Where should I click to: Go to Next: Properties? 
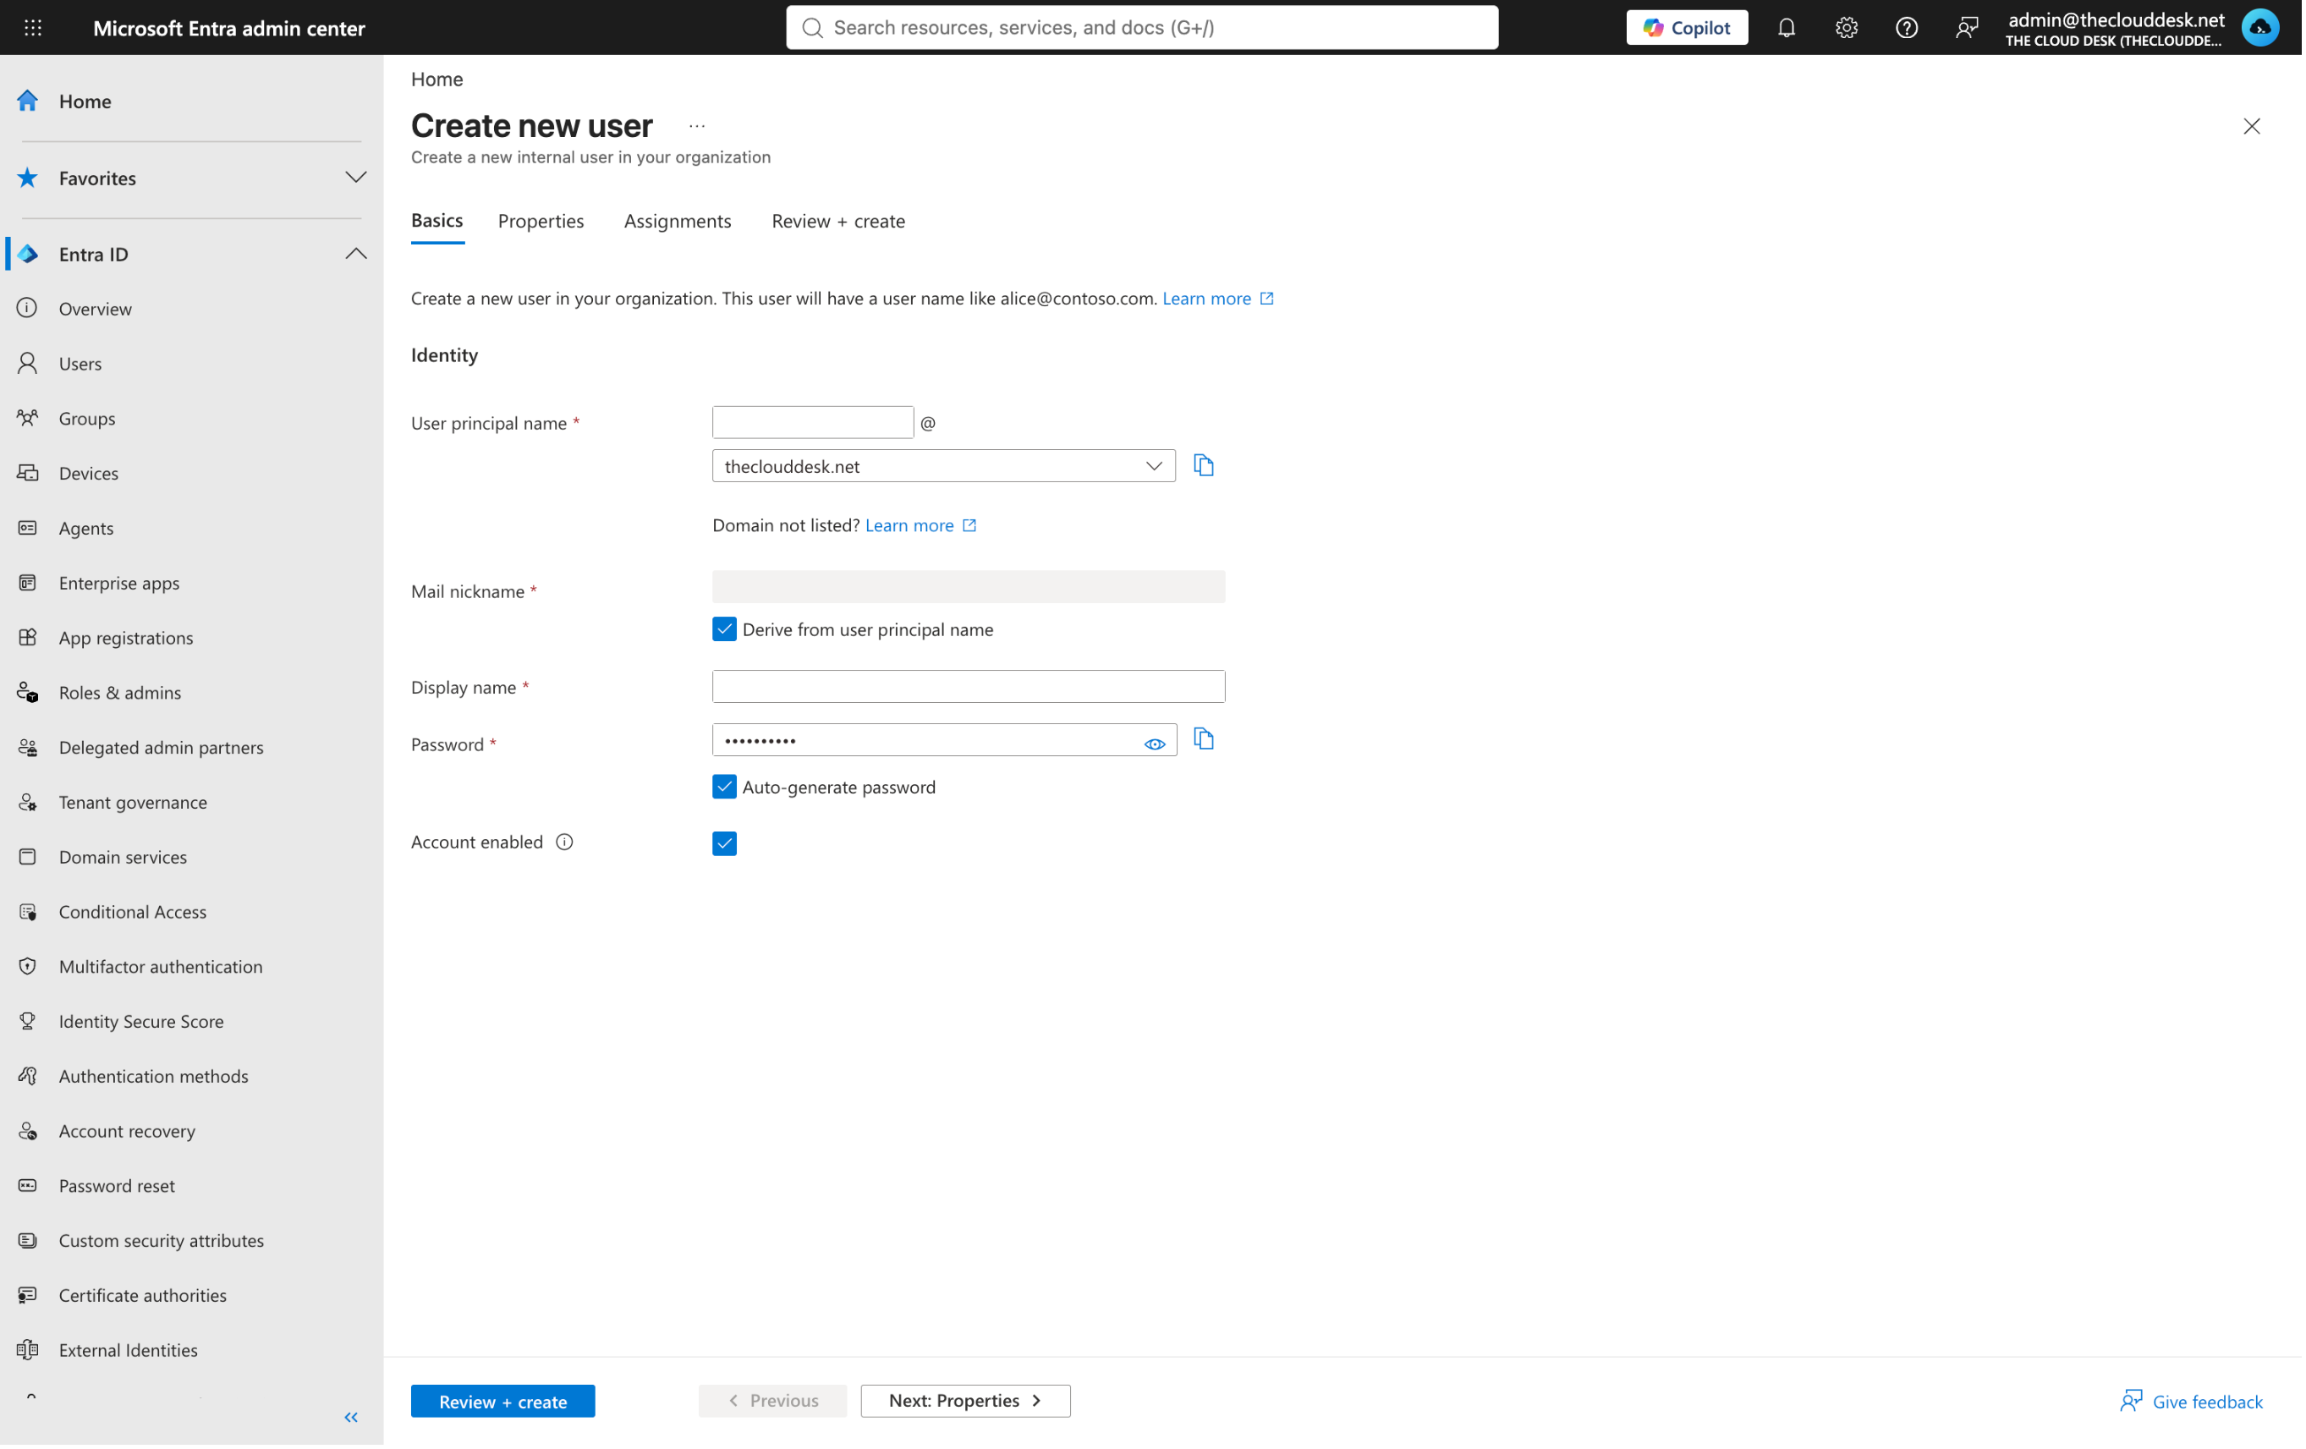[965, 1401]
